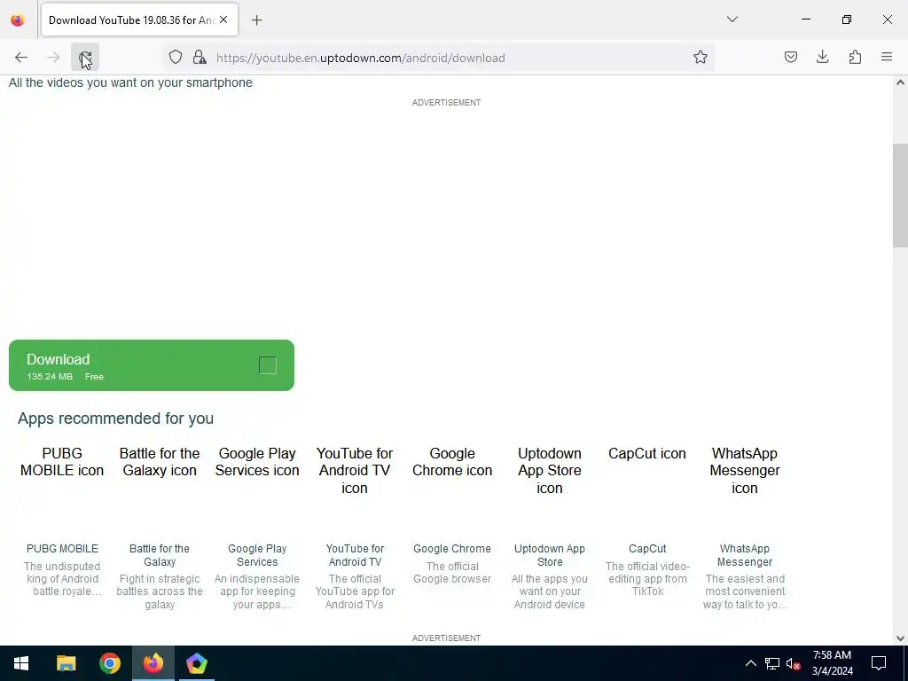Launch File Explorer from the taskbar
The height and width of the screenshot is (681, 908).
[x=66, y=663]
